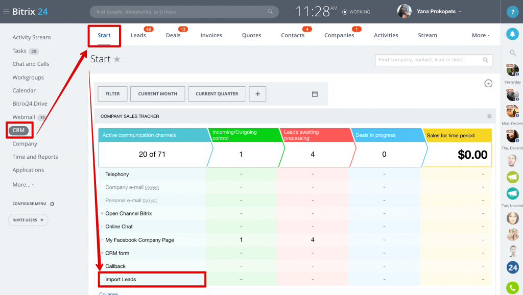Open the teal megaphone announcement icon
Viewport: 523px width, 295px height.
(x=512, y=193)
